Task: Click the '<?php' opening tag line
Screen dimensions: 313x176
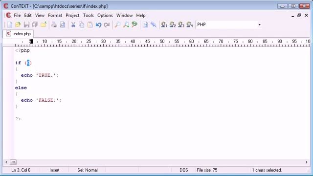Action: point(22,50)
